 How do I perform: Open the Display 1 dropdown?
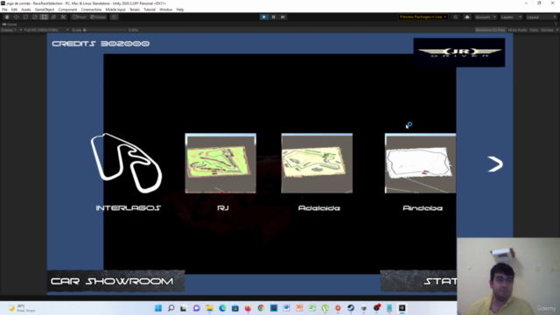coord(11,30)
